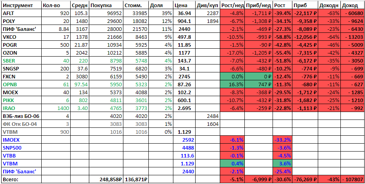Click the total purchase cell 248,858₽
This screenshot has width=365, height=184.
pyautogui.click(x=106, y=179)
